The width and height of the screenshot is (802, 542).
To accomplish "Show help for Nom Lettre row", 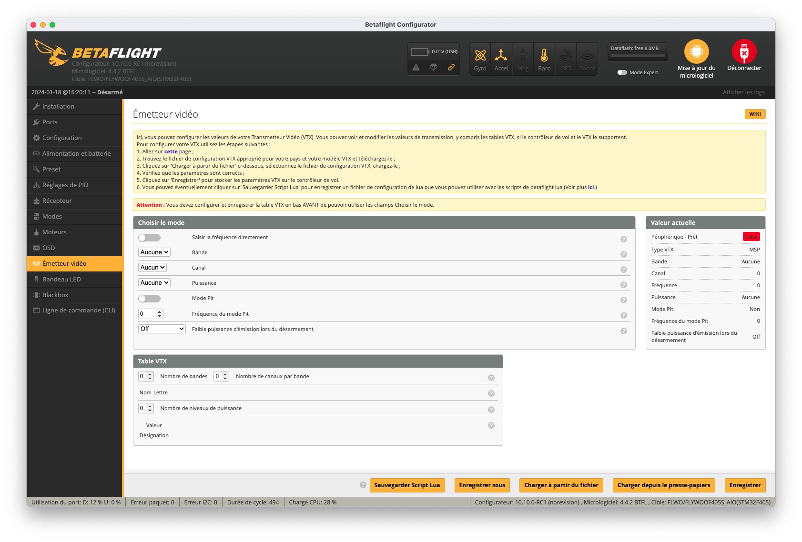I will (x=491, y=393).
